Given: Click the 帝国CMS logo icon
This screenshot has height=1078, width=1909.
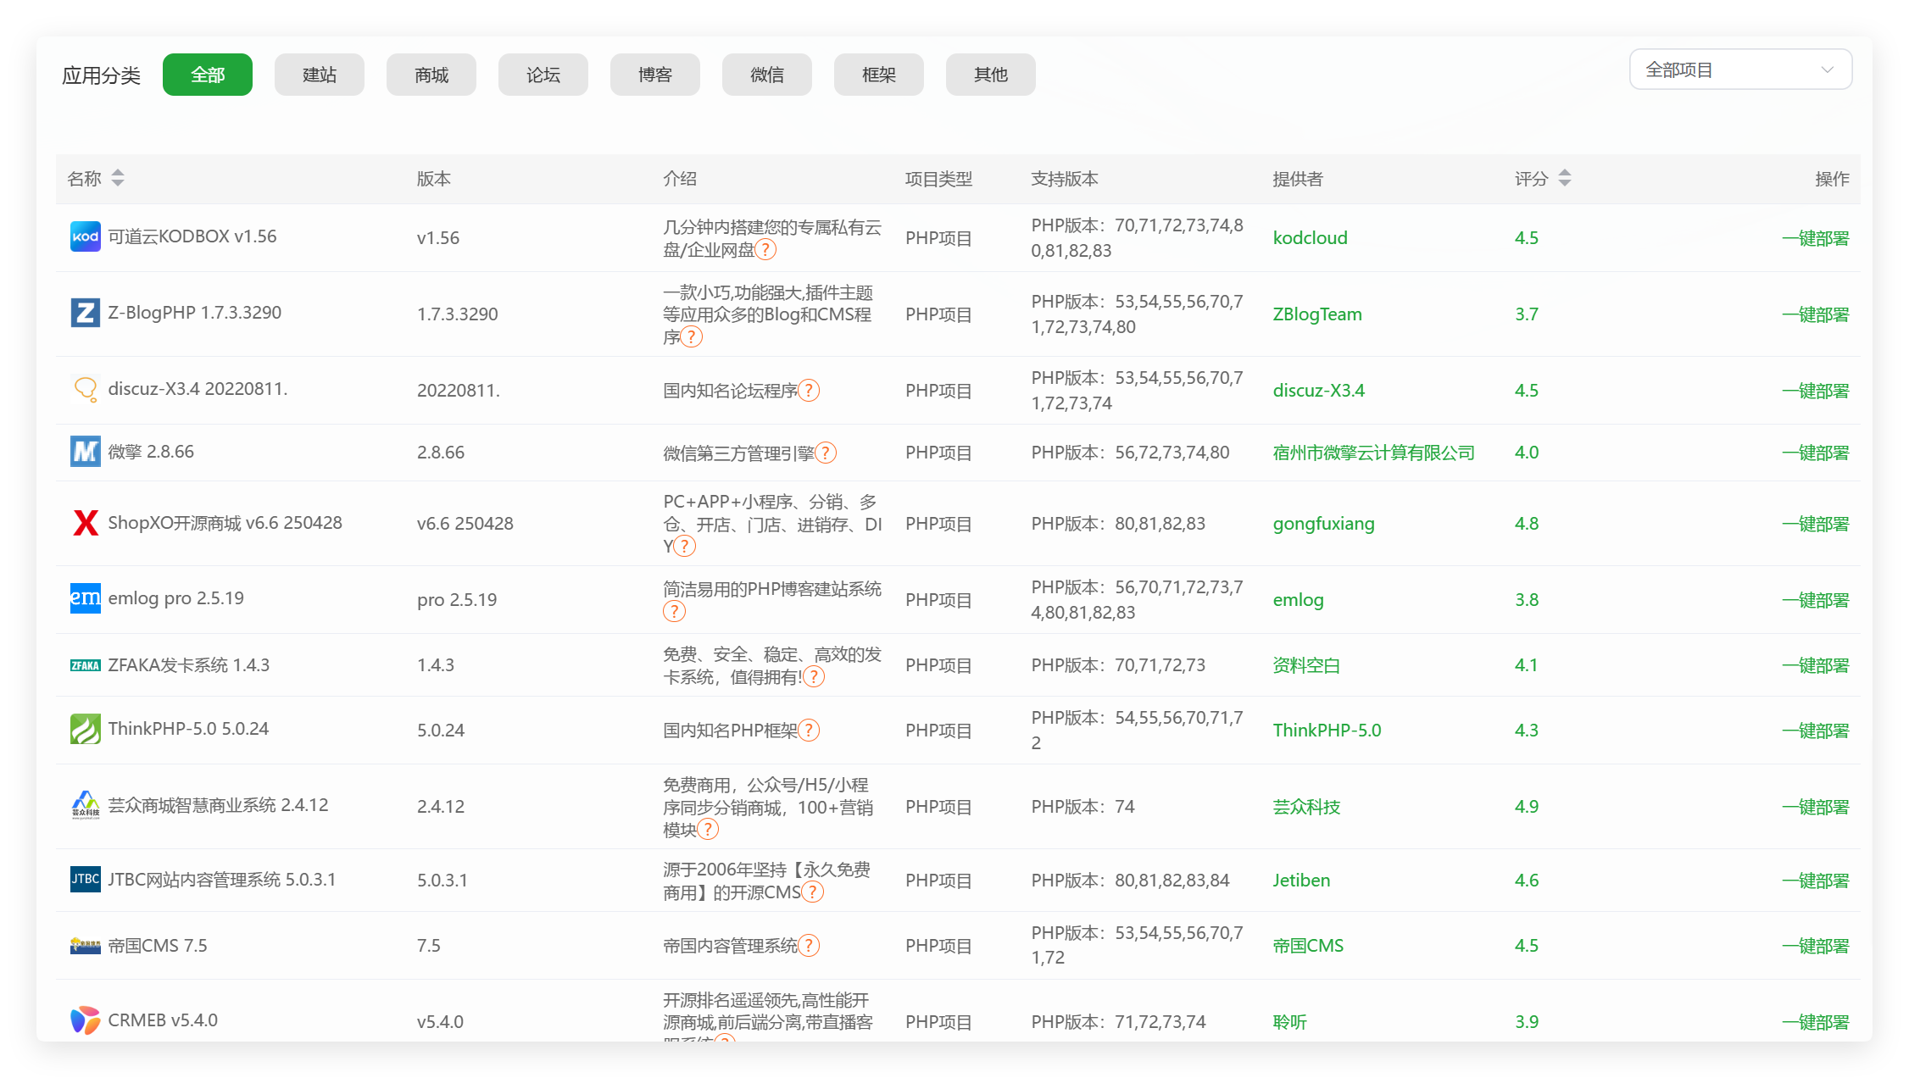Looking at the screenshot, I should tap(85, 946).
